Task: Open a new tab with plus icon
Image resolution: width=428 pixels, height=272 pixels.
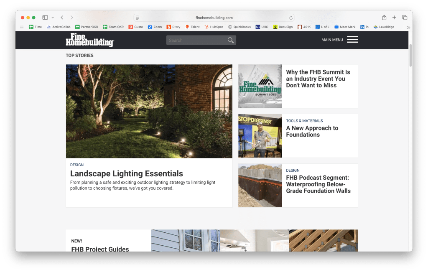Action: click(x=394, y=18)
